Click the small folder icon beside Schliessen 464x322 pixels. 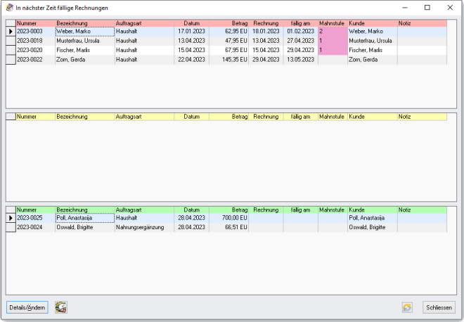click(x=407, y=307)
